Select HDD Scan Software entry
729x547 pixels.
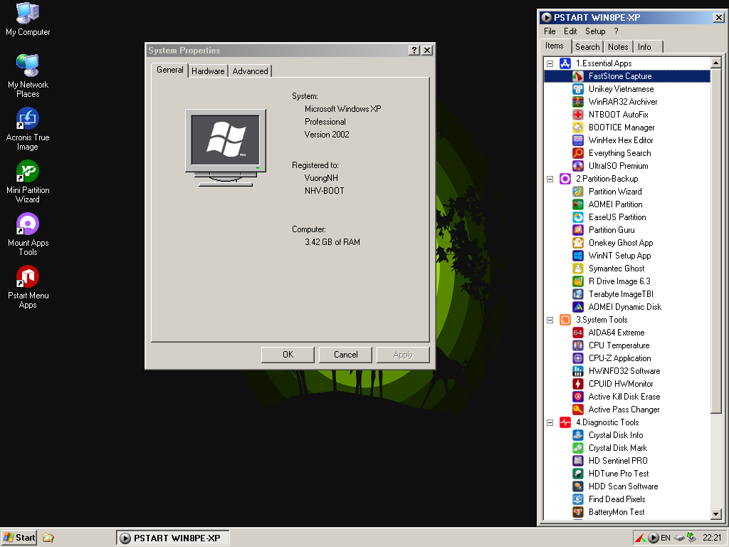[x=623, y=486]
